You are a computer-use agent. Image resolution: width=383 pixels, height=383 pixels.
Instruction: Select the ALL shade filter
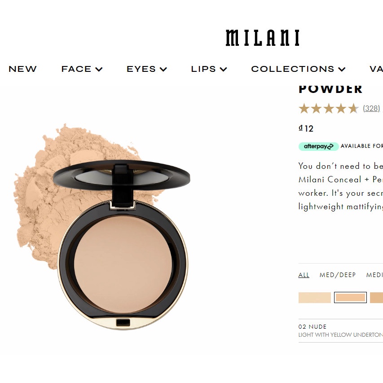pos(304,275)
